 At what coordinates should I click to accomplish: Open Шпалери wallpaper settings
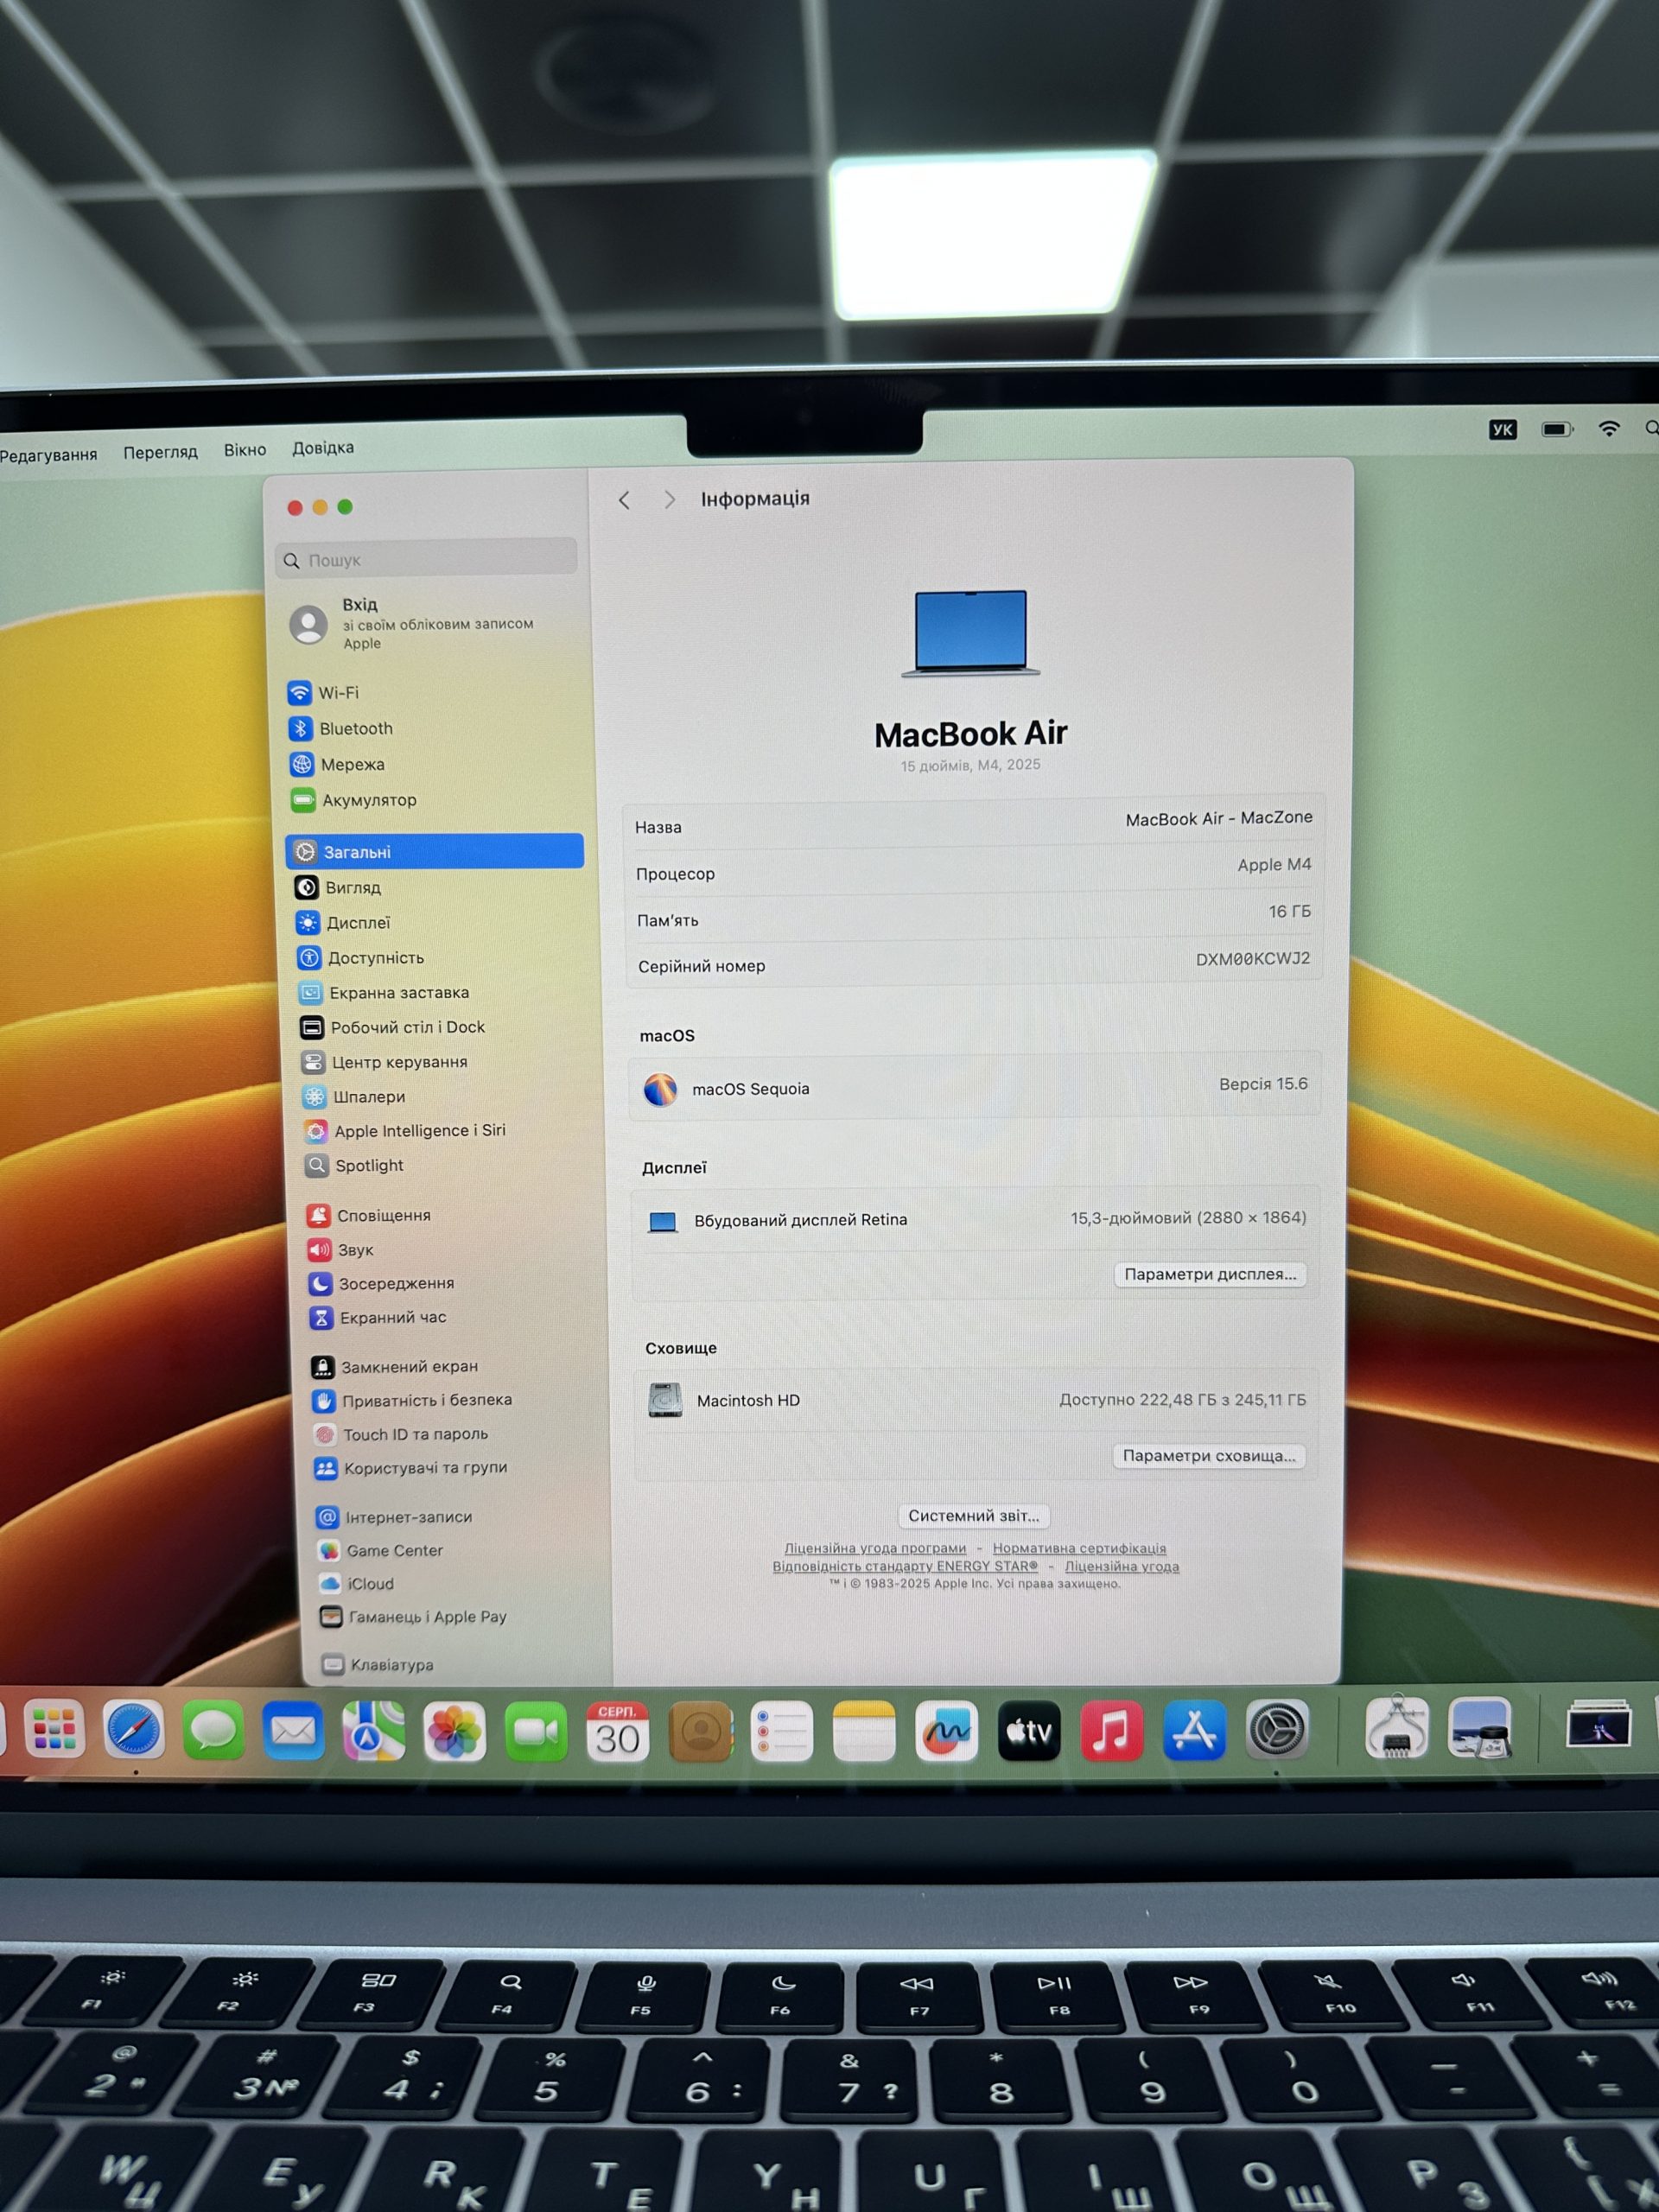click(354, 1097)
